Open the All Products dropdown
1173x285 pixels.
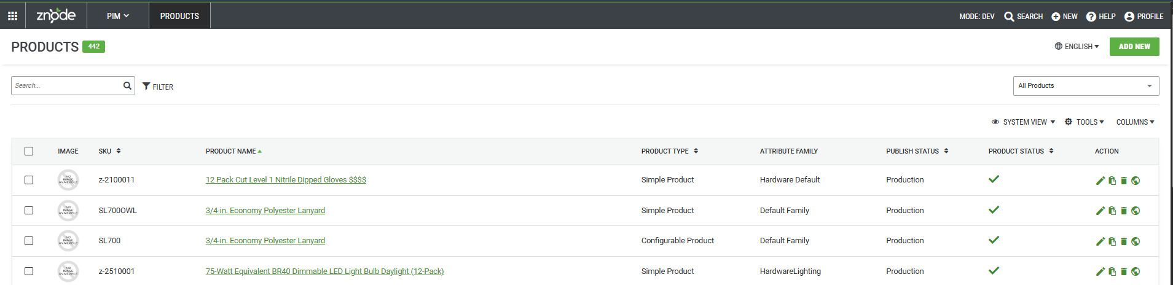pos(1086,86)
